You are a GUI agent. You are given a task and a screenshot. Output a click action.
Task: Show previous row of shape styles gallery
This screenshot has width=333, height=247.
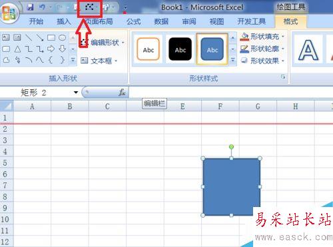232,38
